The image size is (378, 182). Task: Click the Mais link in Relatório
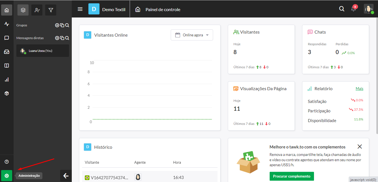point(359,89)
